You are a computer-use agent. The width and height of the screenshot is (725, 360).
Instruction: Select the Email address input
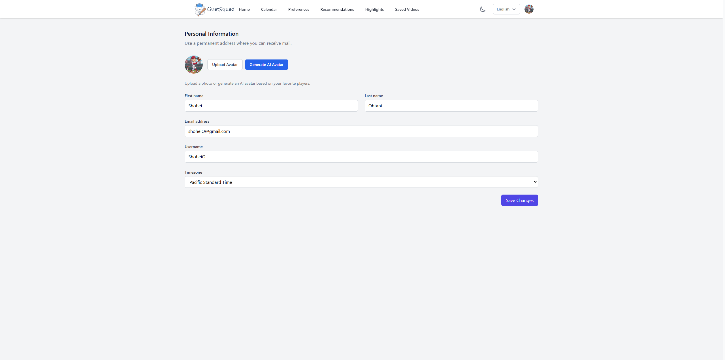coord(361,131)
